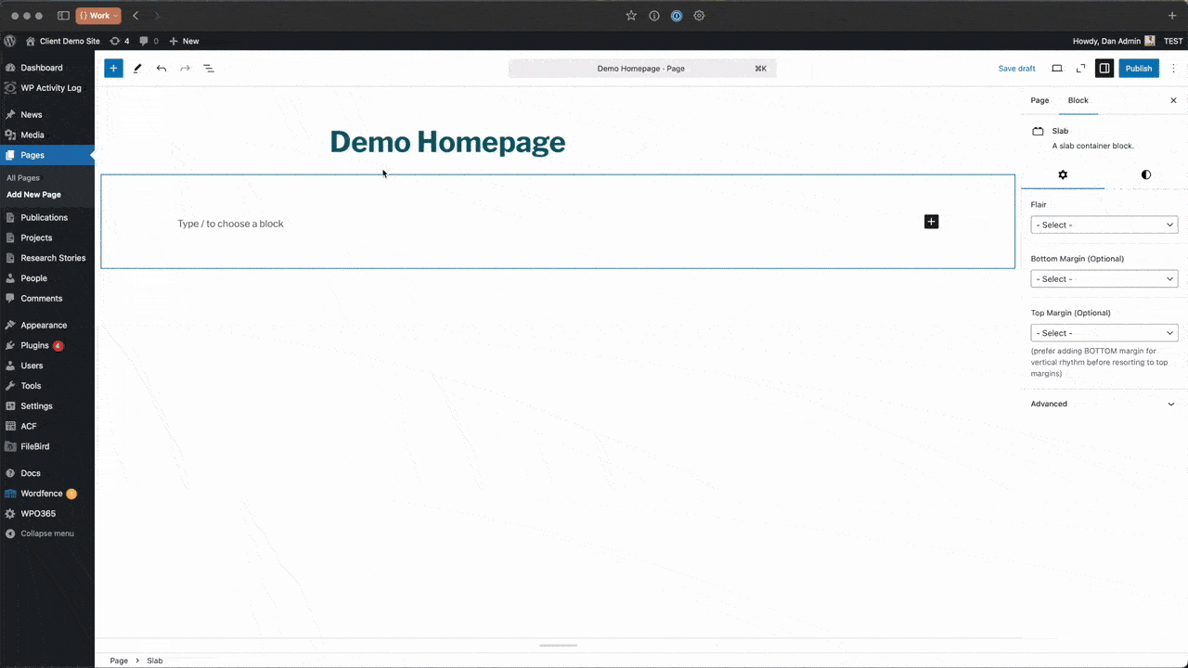
Task: Open the Bottom Margin select dropdown
Action: pos(1104,278)
